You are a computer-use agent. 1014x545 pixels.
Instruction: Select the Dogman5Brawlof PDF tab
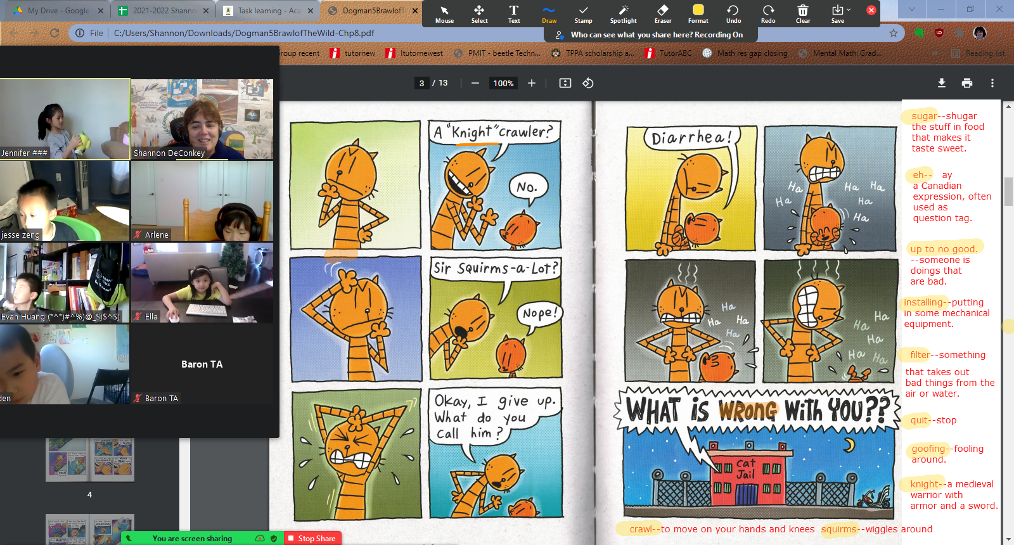371,11
